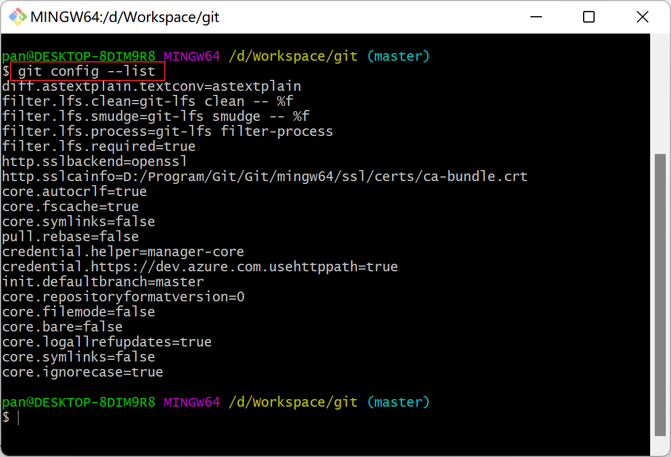Click the diff.astextplain.textconv line
Viewport: 671px width, 457px height.
(x=152, y=86)
